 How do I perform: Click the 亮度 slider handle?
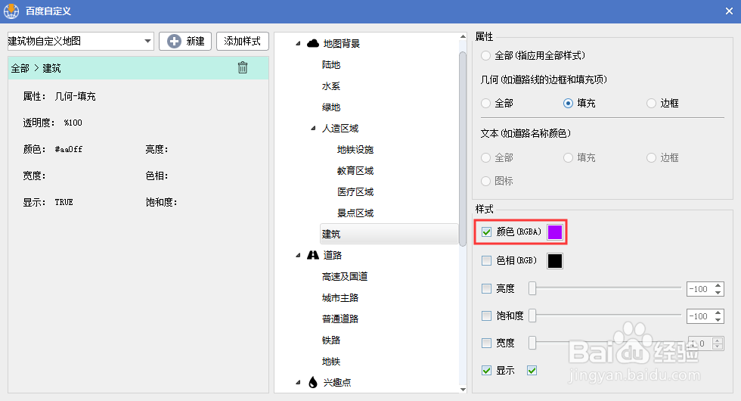tap(532, 288)
